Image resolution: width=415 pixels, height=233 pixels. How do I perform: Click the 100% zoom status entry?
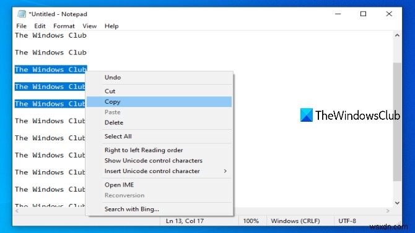coord(251,221)
